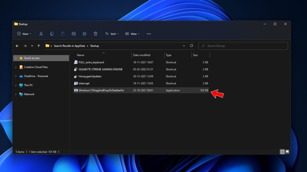The image size is (307, 172).
Task: Go back with the left arrow
Action: [x=17, y=46]
